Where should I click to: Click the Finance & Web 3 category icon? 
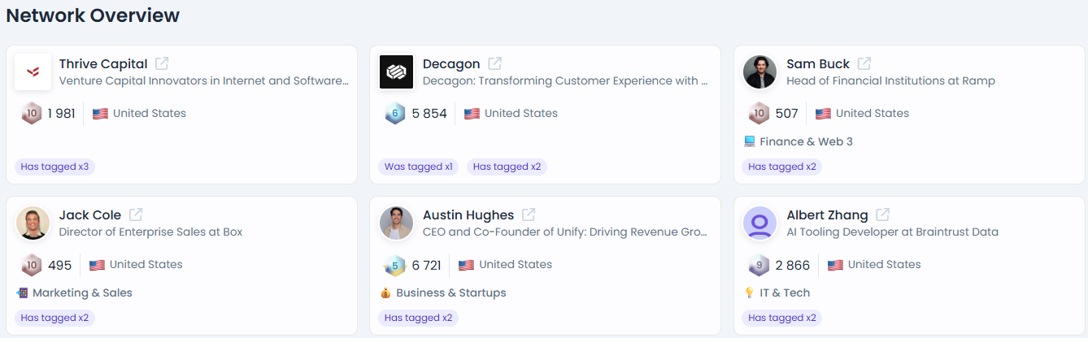point(750,141)
